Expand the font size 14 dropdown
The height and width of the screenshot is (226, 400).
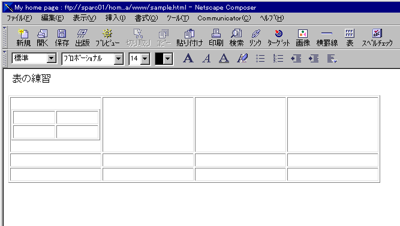145,59
